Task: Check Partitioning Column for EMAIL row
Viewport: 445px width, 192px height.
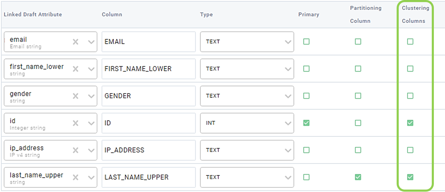Action: click(x=358, y=42)
